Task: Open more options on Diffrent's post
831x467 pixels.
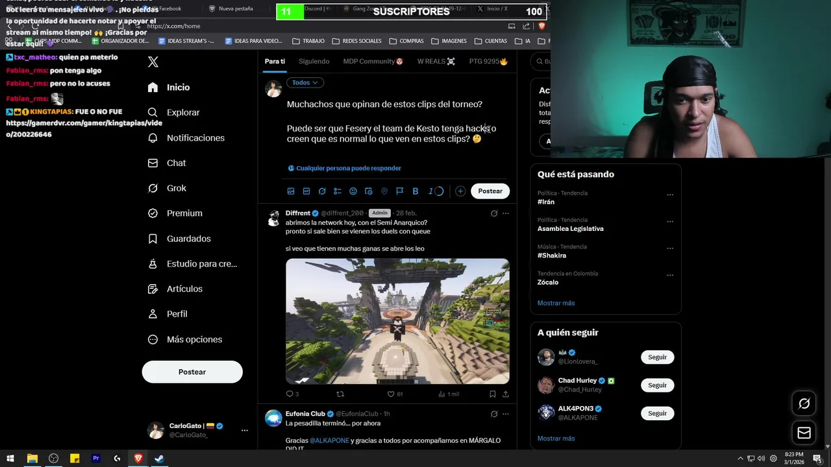Action: [x=506, y=213]
